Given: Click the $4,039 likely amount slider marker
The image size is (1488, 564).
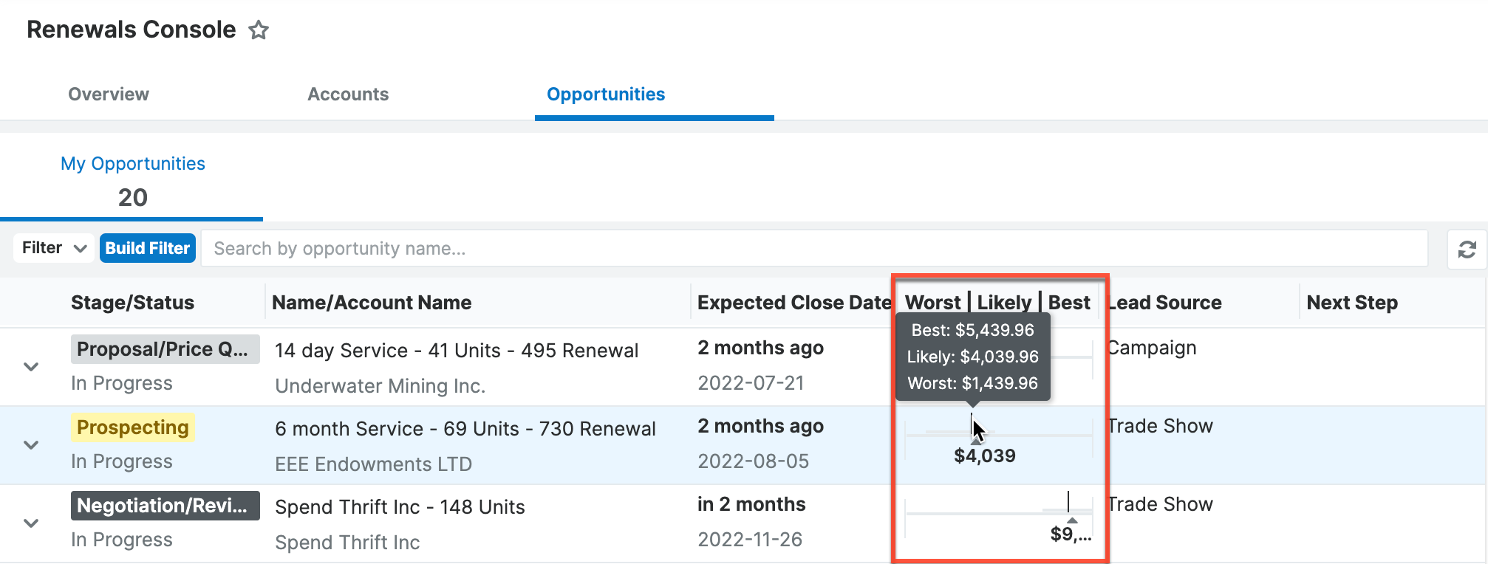Looking at the screenshot, I should 972,427.
